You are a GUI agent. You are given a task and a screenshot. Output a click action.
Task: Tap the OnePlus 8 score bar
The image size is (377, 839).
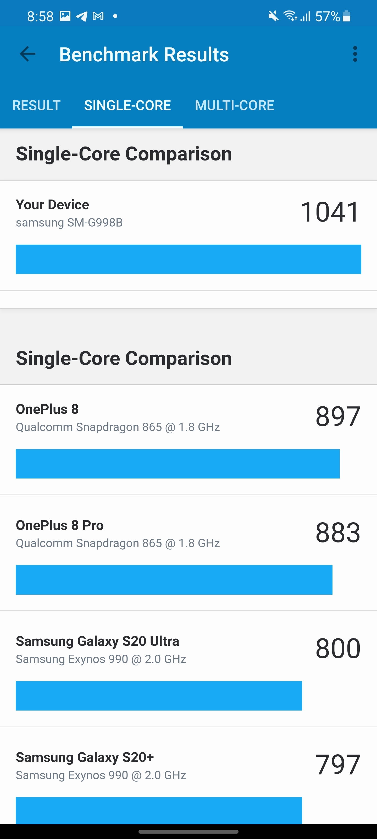point(178,464)
